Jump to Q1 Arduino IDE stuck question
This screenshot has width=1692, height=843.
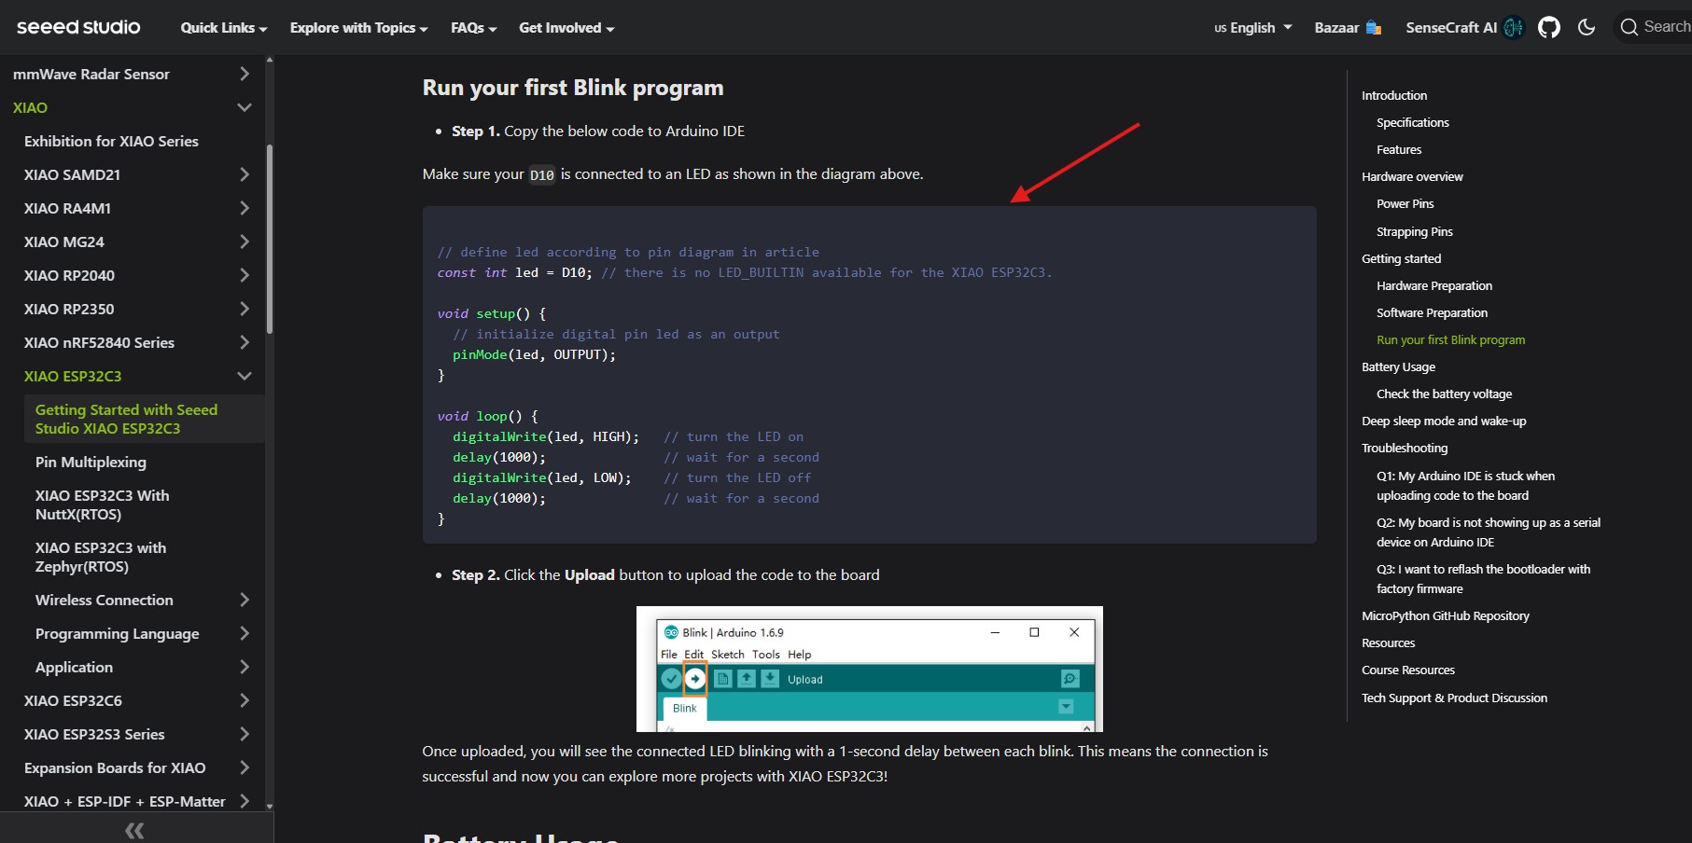tap(1465, 486)
